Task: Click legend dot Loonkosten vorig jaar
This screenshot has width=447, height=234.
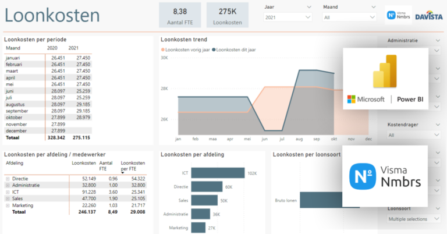Action: coord(163,50)
